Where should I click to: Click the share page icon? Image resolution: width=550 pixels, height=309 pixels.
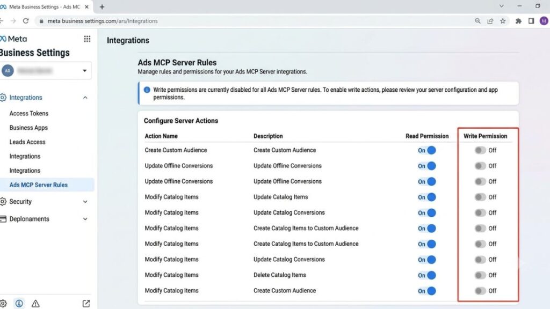tap(490, 21)
